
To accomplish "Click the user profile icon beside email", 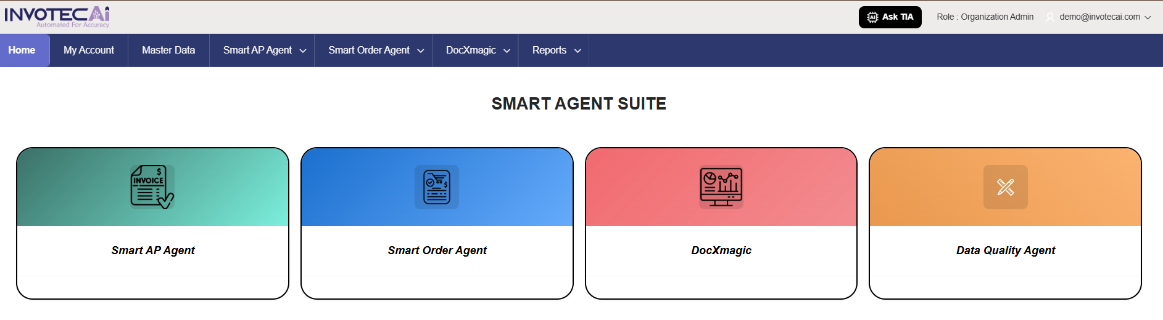I will [1049, 17].
